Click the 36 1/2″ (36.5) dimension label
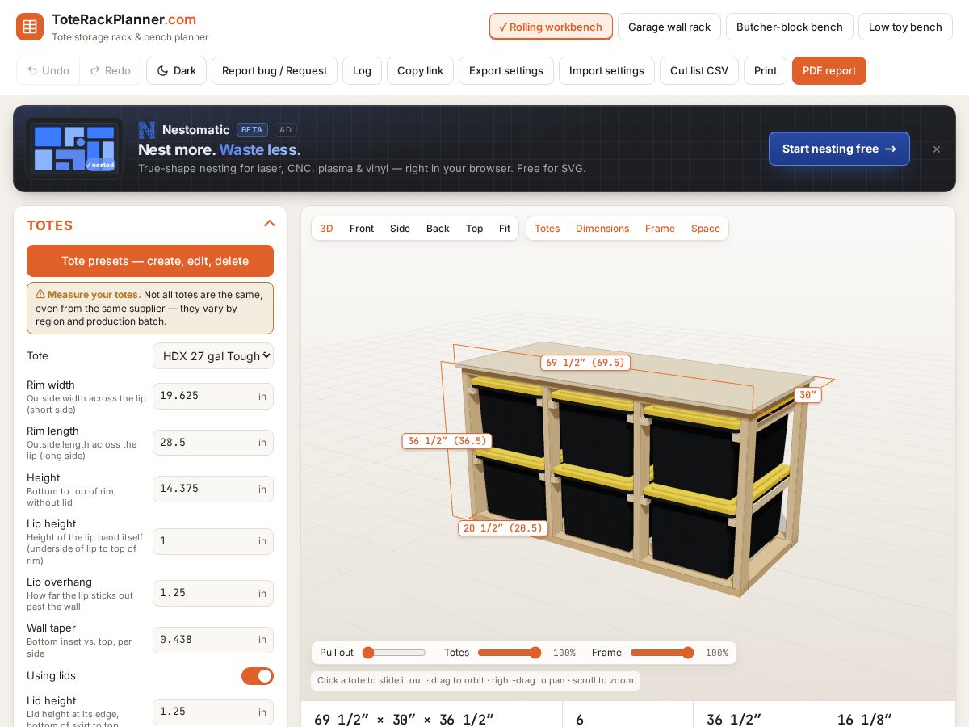The image size is (969, 727). pos(447,441)
